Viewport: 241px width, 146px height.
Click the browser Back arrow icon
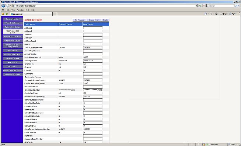[x=3, y=6]
